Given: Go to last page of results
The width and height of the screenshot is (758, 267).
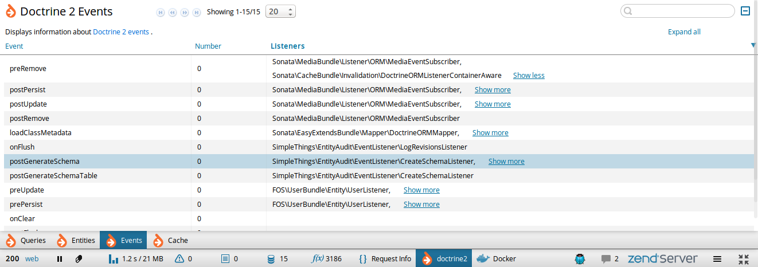Looking at the screenshot, I should tap(197, 11).
